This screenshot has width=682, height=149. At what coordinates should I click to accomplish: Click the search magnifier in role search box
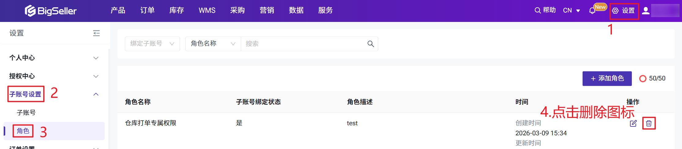coord(371,44)
